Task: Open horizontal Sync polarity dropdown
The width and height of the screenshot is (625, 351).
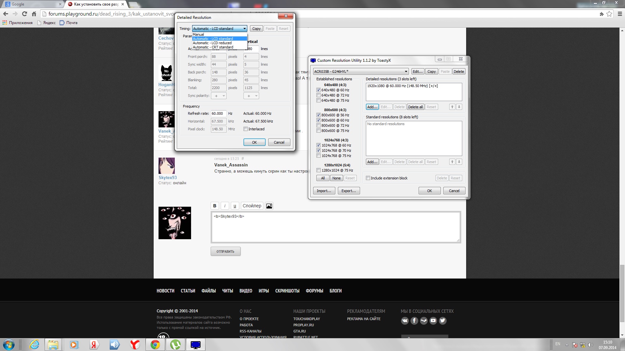Action: [218, 96]
